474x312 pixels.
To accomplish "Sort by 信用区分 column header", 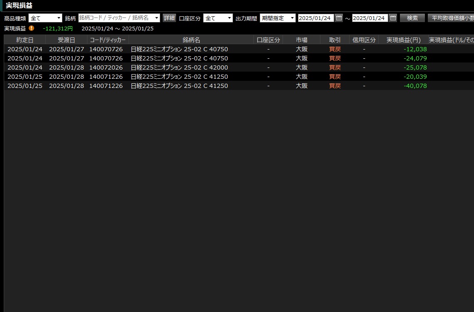I will (364, 40).
